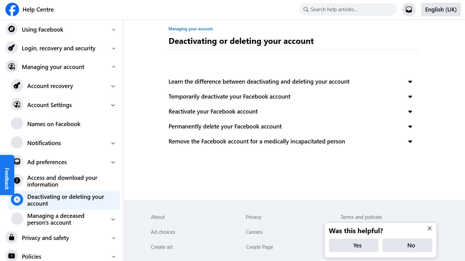This screenshot has height=261, width=465.
Task: Click the Notifications bell icon in sidebar
Action: [17, 142]
